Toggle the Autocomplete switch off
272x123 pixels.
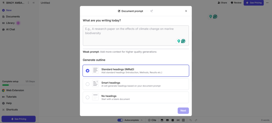click(120, 120)
